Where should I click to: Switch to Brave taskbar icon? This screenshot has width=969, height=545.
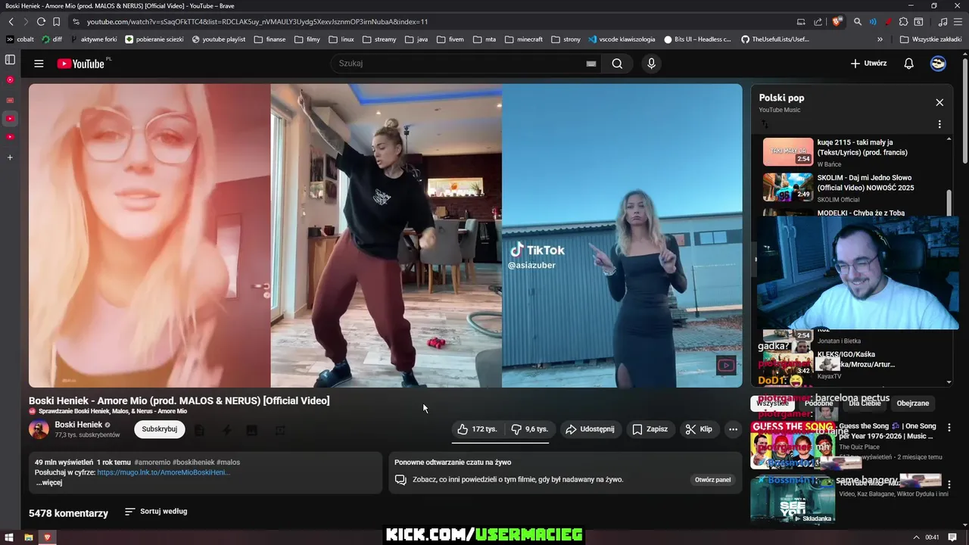pos(47,537)
